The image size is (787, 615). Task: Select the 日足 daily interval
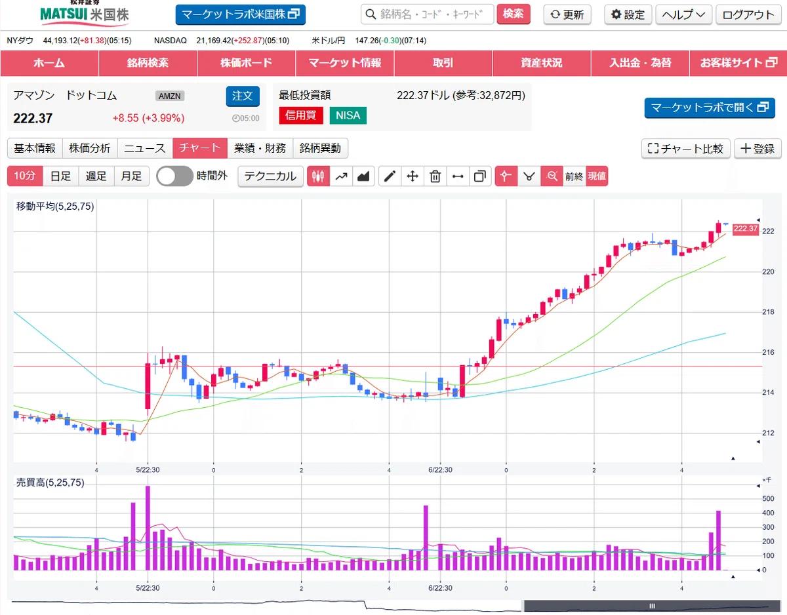pos(61,176)
